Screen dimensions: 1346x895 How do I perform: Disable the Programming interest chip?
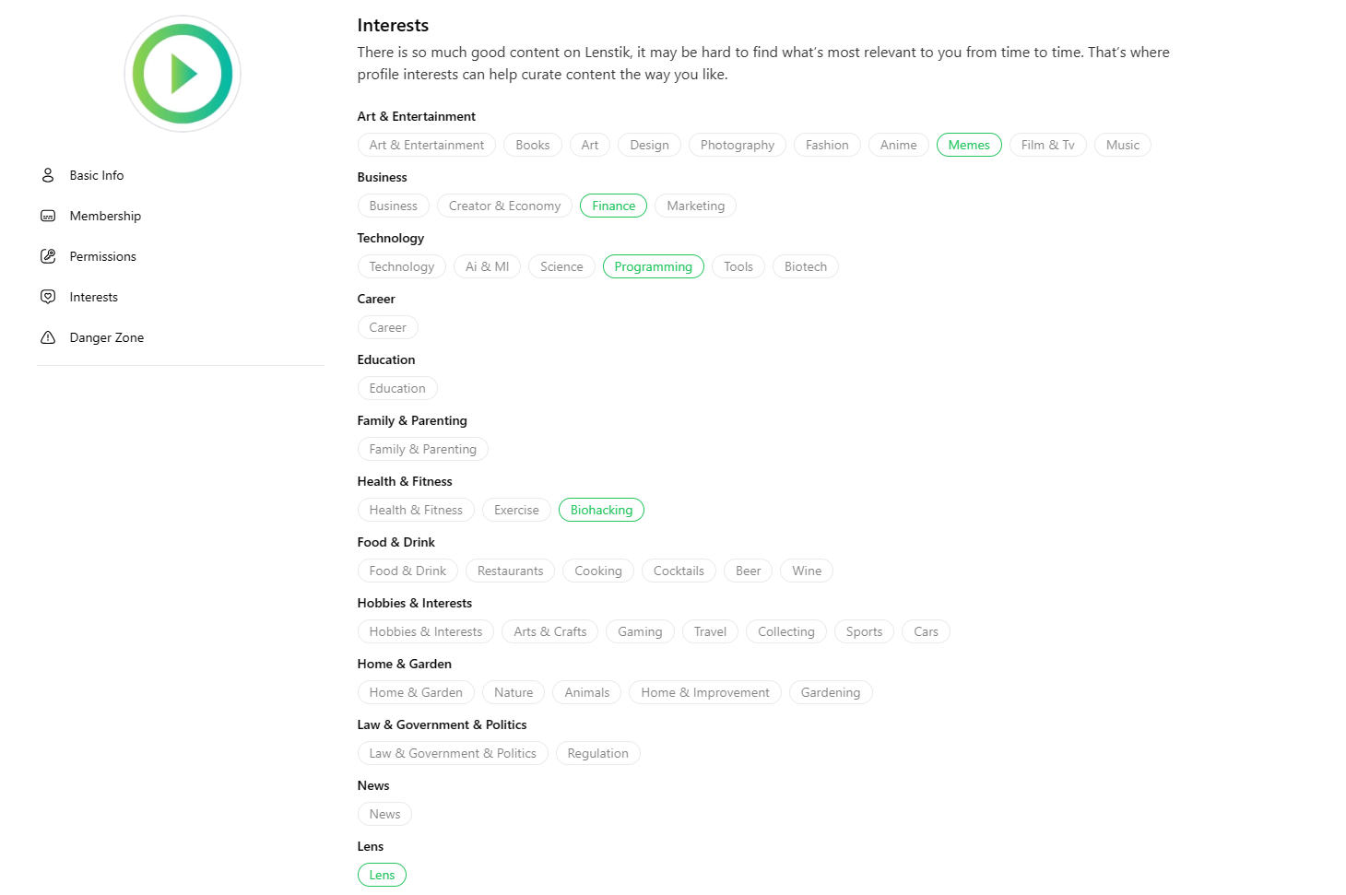point(653,266)
